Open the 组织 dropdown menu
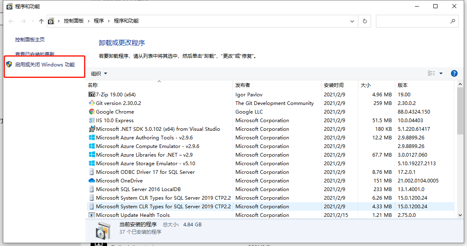This screenshot has width=467, height=246. tap(99, 73)
